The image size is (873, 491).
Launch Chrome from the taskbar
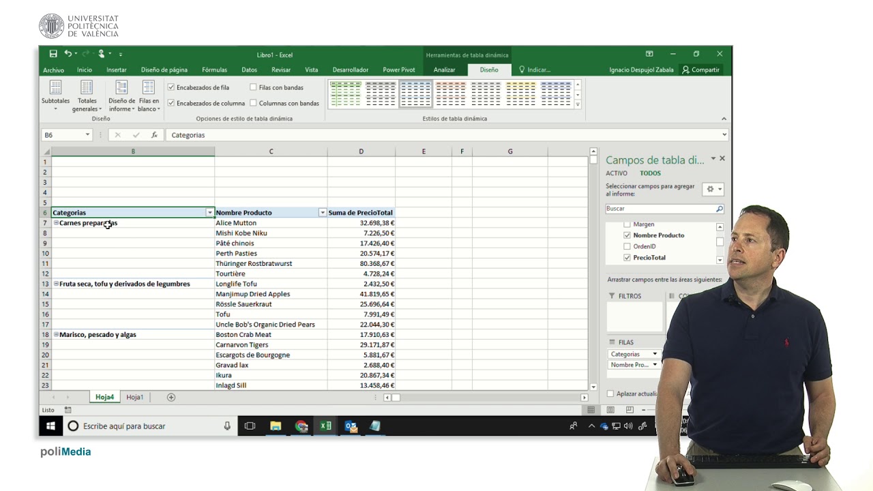(x=301, y=426)
